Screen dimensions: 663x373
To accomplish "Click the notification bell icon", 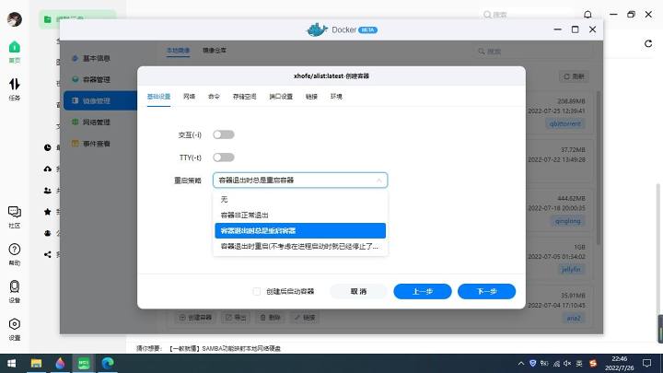I will pyautogui.click(x=587, y=15).
